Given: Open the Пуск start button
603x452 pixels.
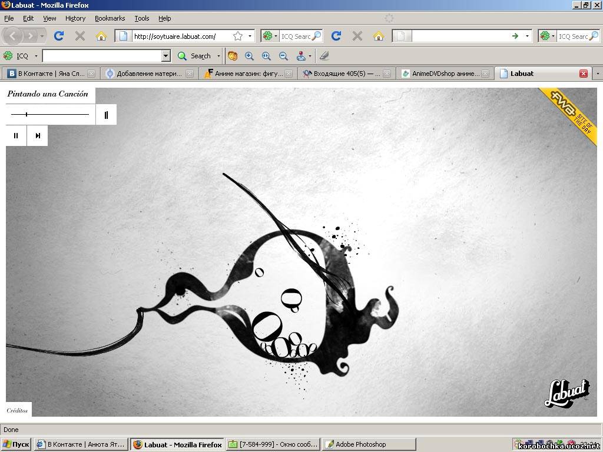Looking at the screenshot, I should [x=16, y=444].
